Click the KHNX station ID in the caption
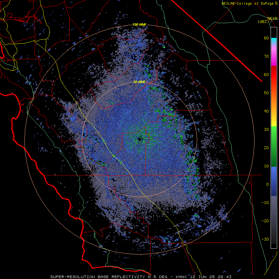This screenshot has width=279, height=279. pyautogui.click(x=182, y=277)
